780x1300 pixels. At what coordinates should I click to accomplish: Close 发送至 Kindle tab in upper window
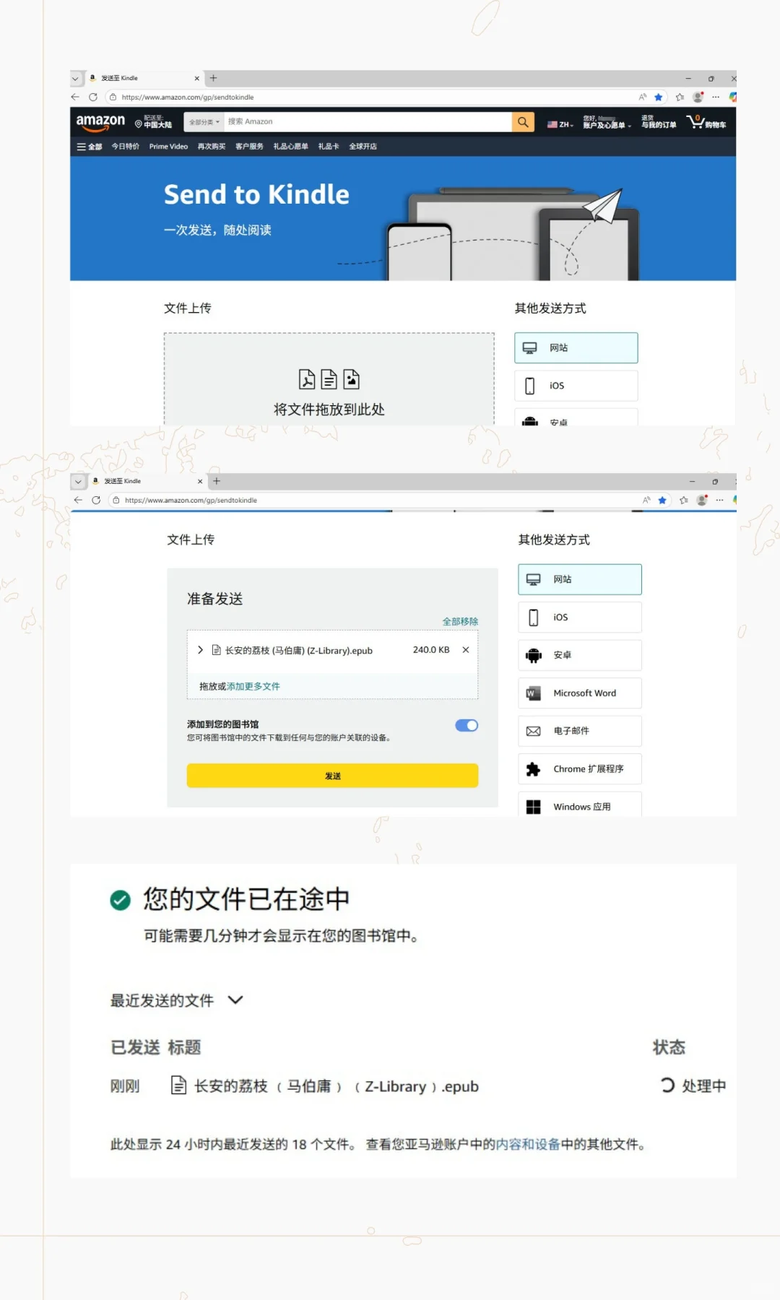pos(196,78)
